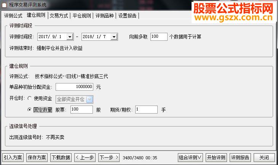The height and width of the screenshot is (165, 278).
Task: Click the formula name 技术指标公式-(日线)-精准抄底三代
Action: coord(72,77)
